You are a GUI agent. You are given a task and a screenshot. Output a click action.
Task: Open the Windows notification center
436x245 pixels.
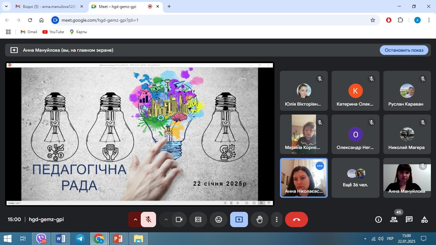tap(424, 239)
